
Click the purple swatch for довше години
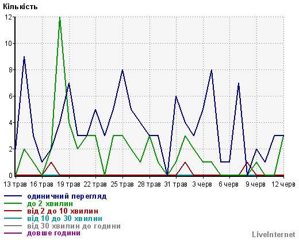[13, 233]
